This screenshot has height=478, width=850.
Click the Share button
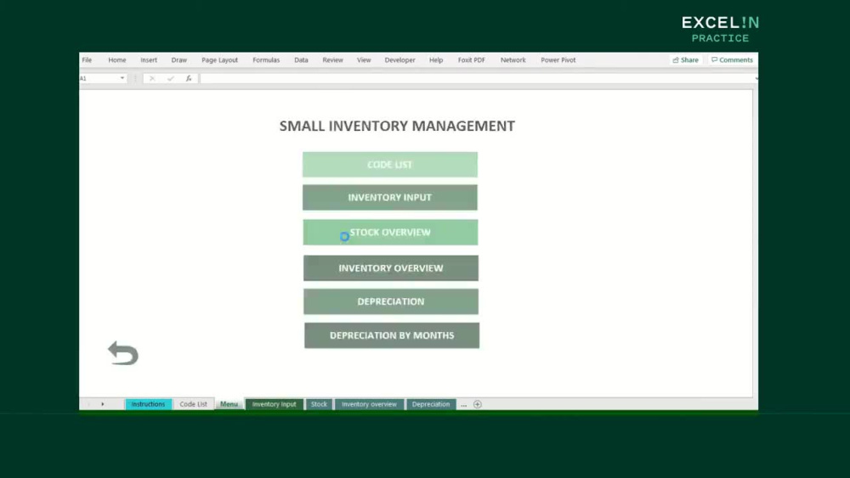click(x=686, y=60)
